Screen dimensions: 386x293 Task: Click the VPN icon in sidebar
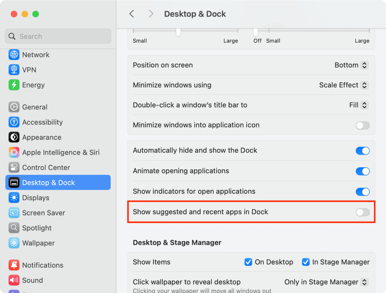click(x=14, y=70)
